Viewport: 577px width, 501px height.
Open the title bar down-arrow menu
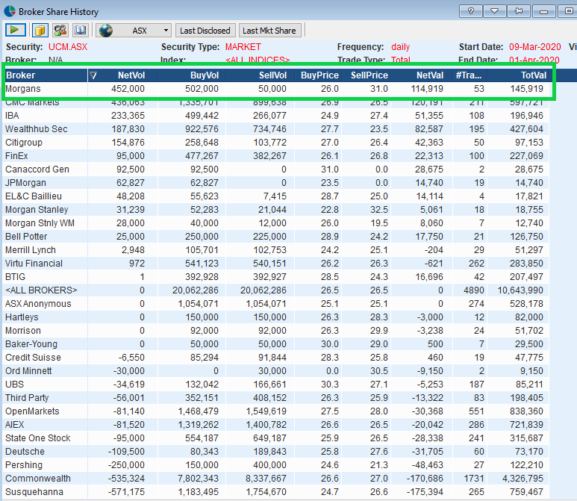495,11
